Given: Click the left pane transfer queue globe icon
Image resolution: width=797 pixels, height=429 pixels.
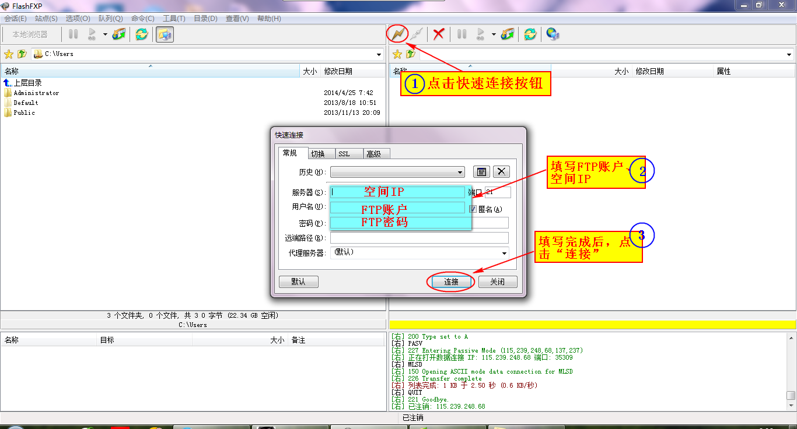Looking at the screenshot, I should click(x=119, y=34).
